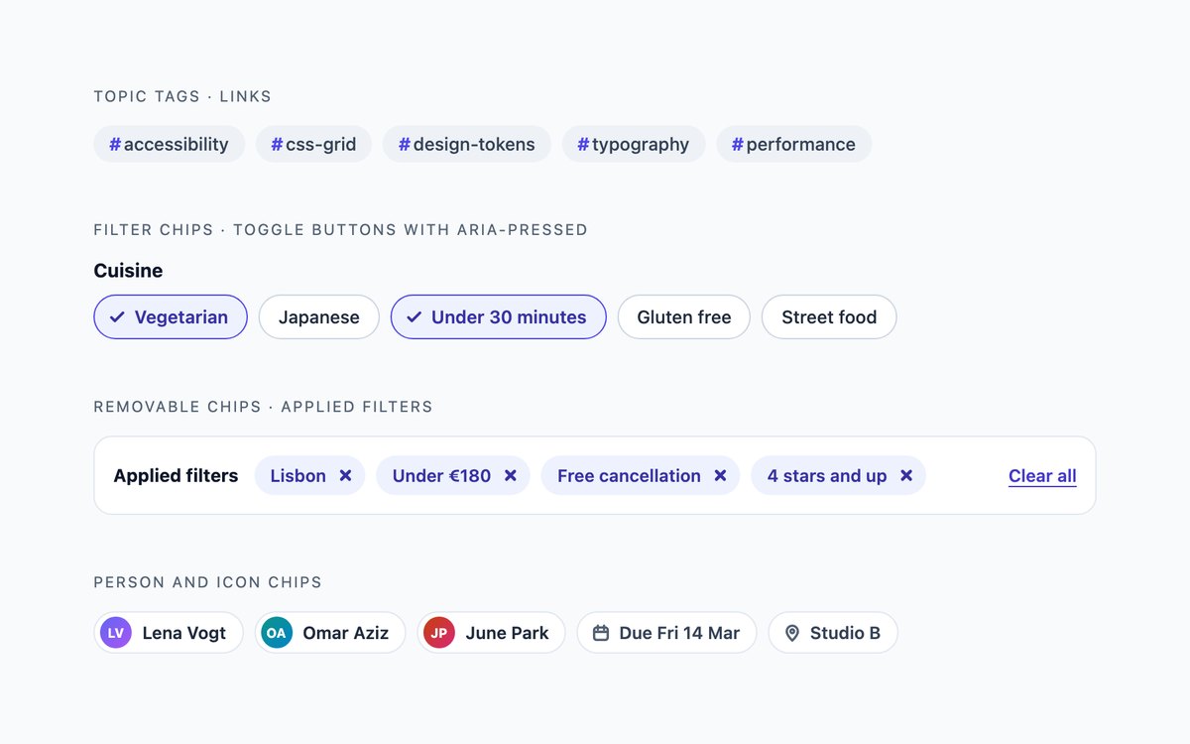Remove the Free cancellation filter
Screen dimensions: 1190x744
pyautogui.click(x=720, y=475)
